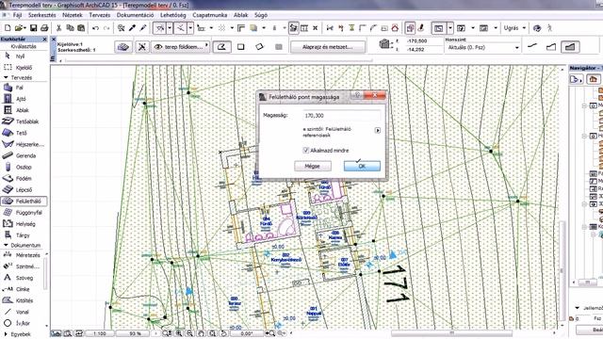Collapse the Dokumentum toolbox section
This screenshot has height=339, width=603.
(6, 245)
